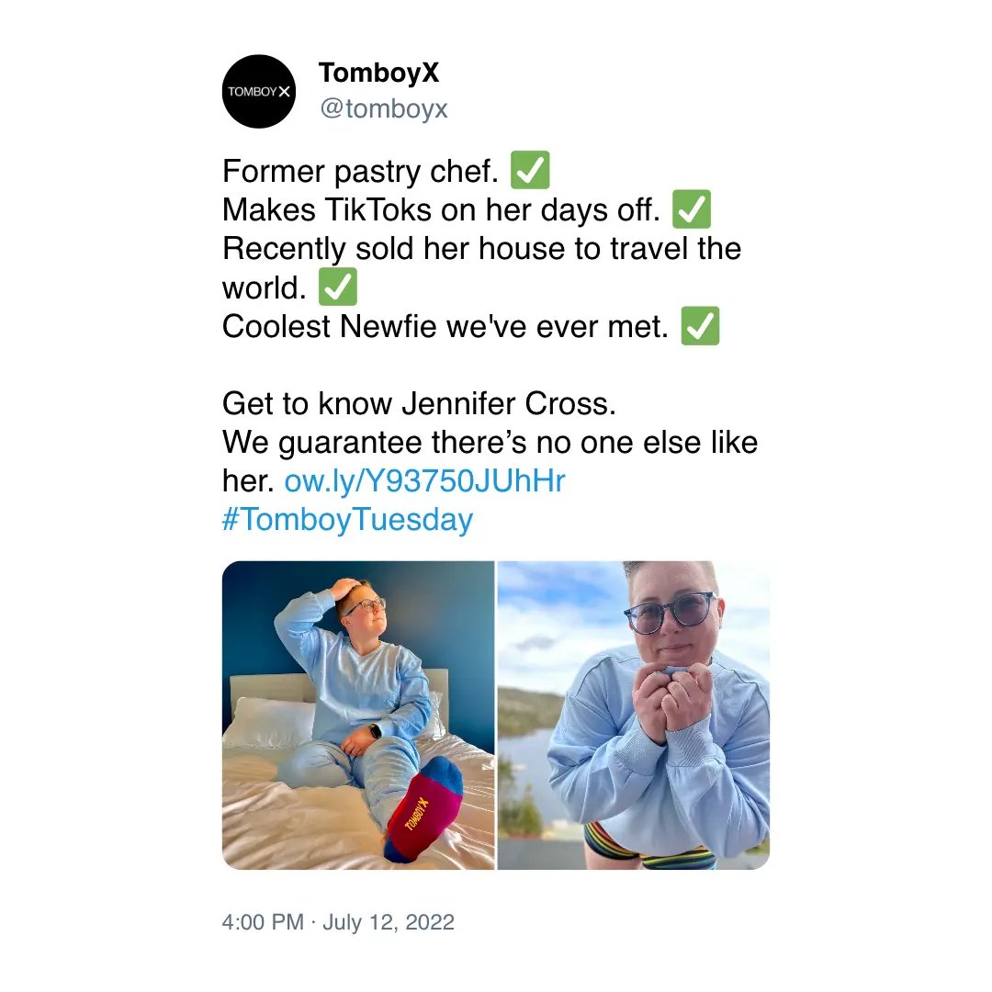Click the "We guarantee there's no one" line
992x992 pixels.
pos(490,443)
